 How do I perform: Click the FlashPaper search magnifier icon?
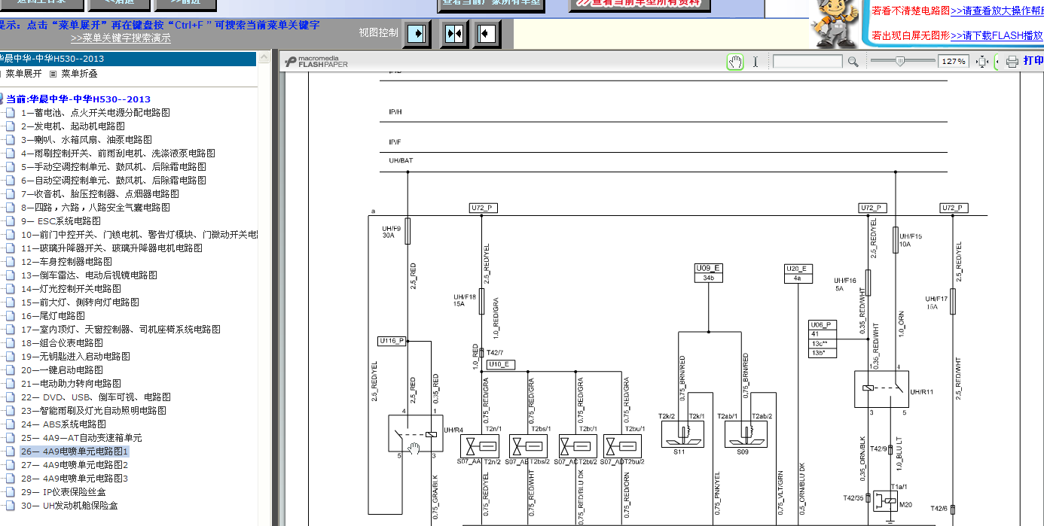(853, 62)
